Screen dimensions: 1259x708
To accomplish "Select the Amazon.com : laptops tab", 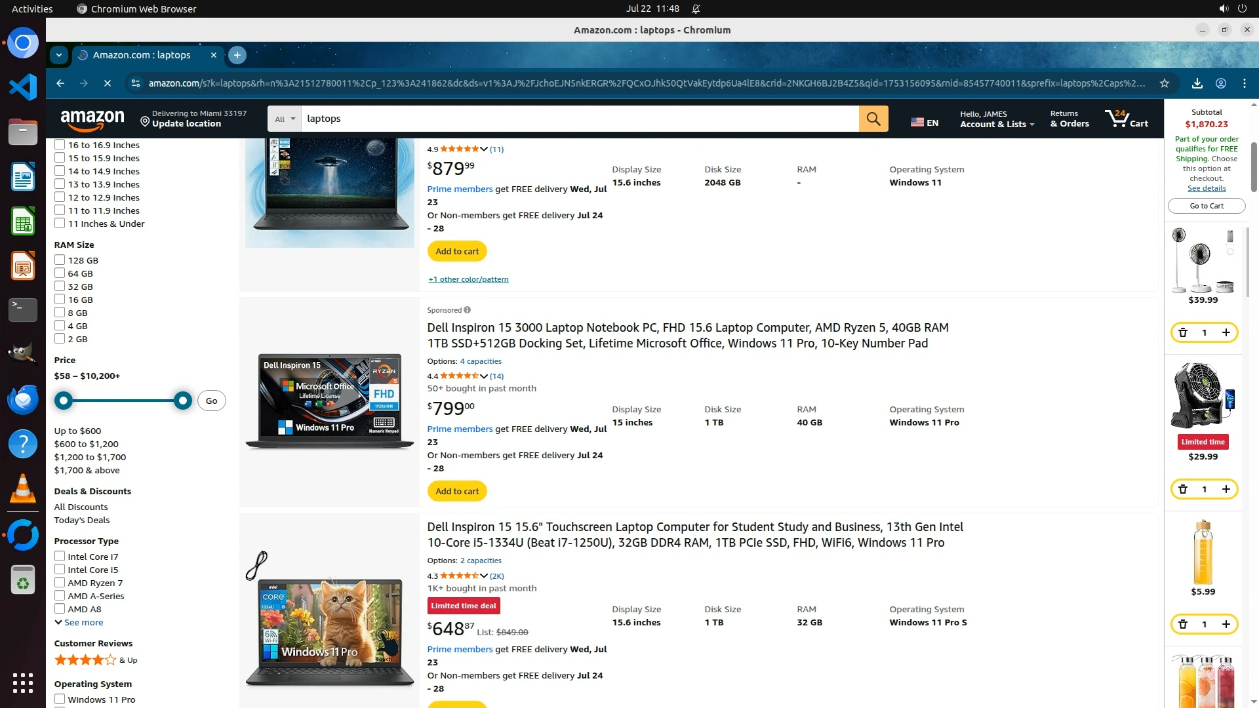I will click(142, 55).
